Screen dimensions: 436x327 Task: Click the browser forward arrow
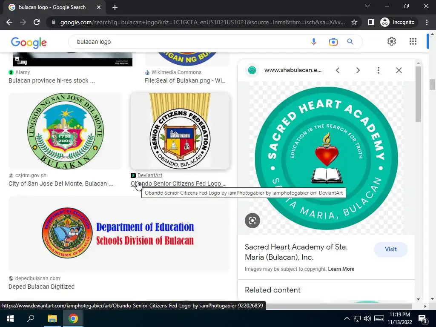(x=23, y=22)
